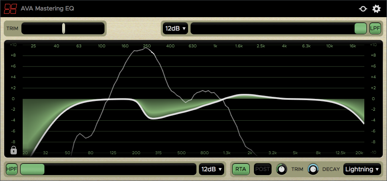This screenshot has width=387, height=181.
Task: Click the LPF frequency slider handle
Action: [361, 28]
